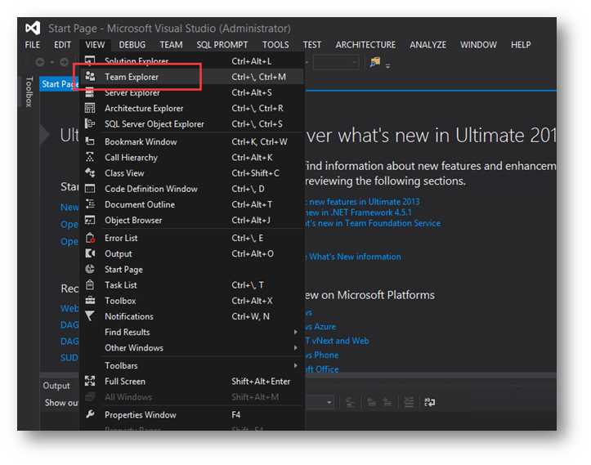Viewport: 591px width, 465px height.
Task: Click the Server Explorer icon
Action: pyautogui.click(x=90, y=92)
